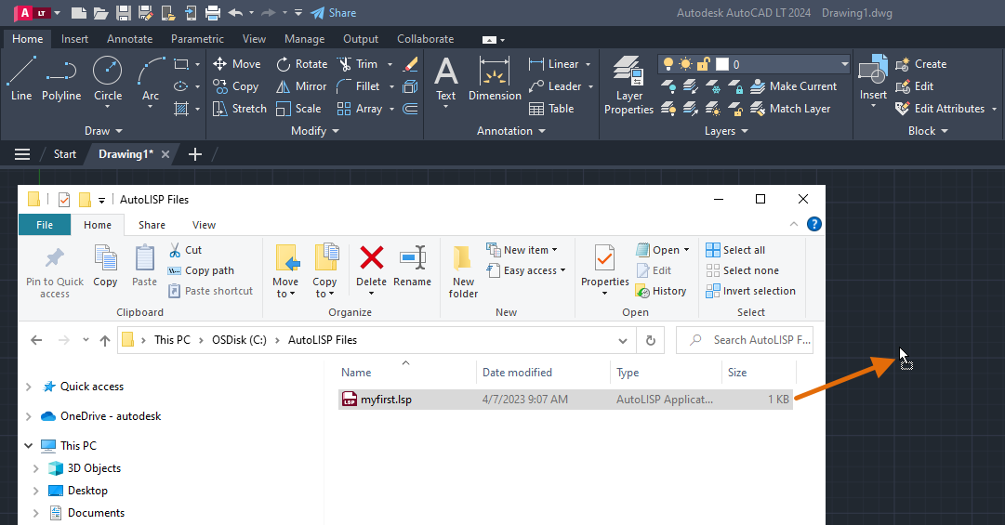Open the Explorer File menu

click(45, 226)
